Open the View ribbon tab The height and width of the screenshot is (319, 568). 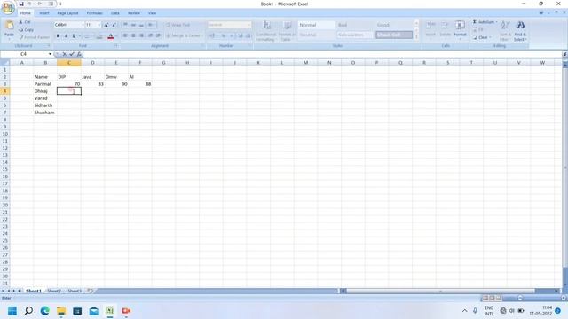tap(152, 13)
